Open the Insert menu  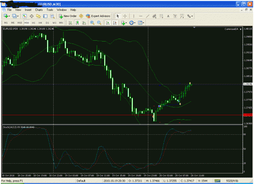pos(28,10)
